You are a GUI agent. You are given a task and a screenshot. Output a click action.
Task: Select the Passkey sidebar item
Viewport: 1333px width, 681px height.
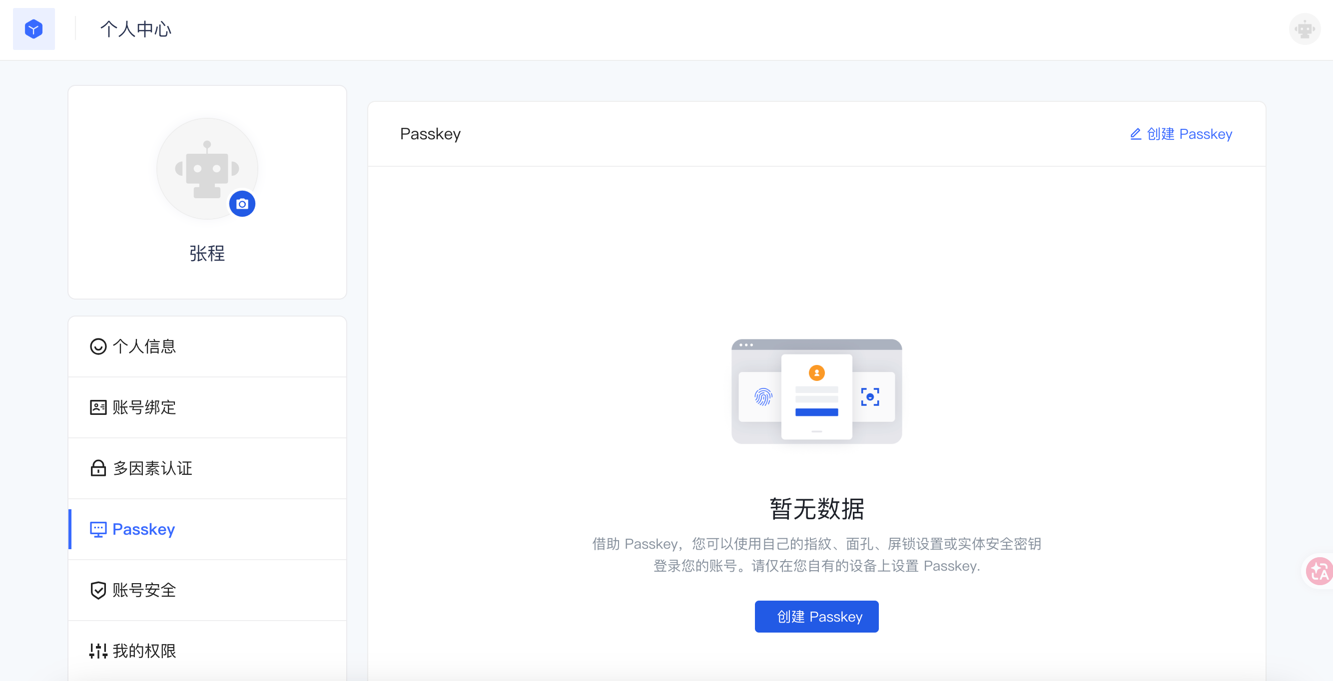coord(144,530)
